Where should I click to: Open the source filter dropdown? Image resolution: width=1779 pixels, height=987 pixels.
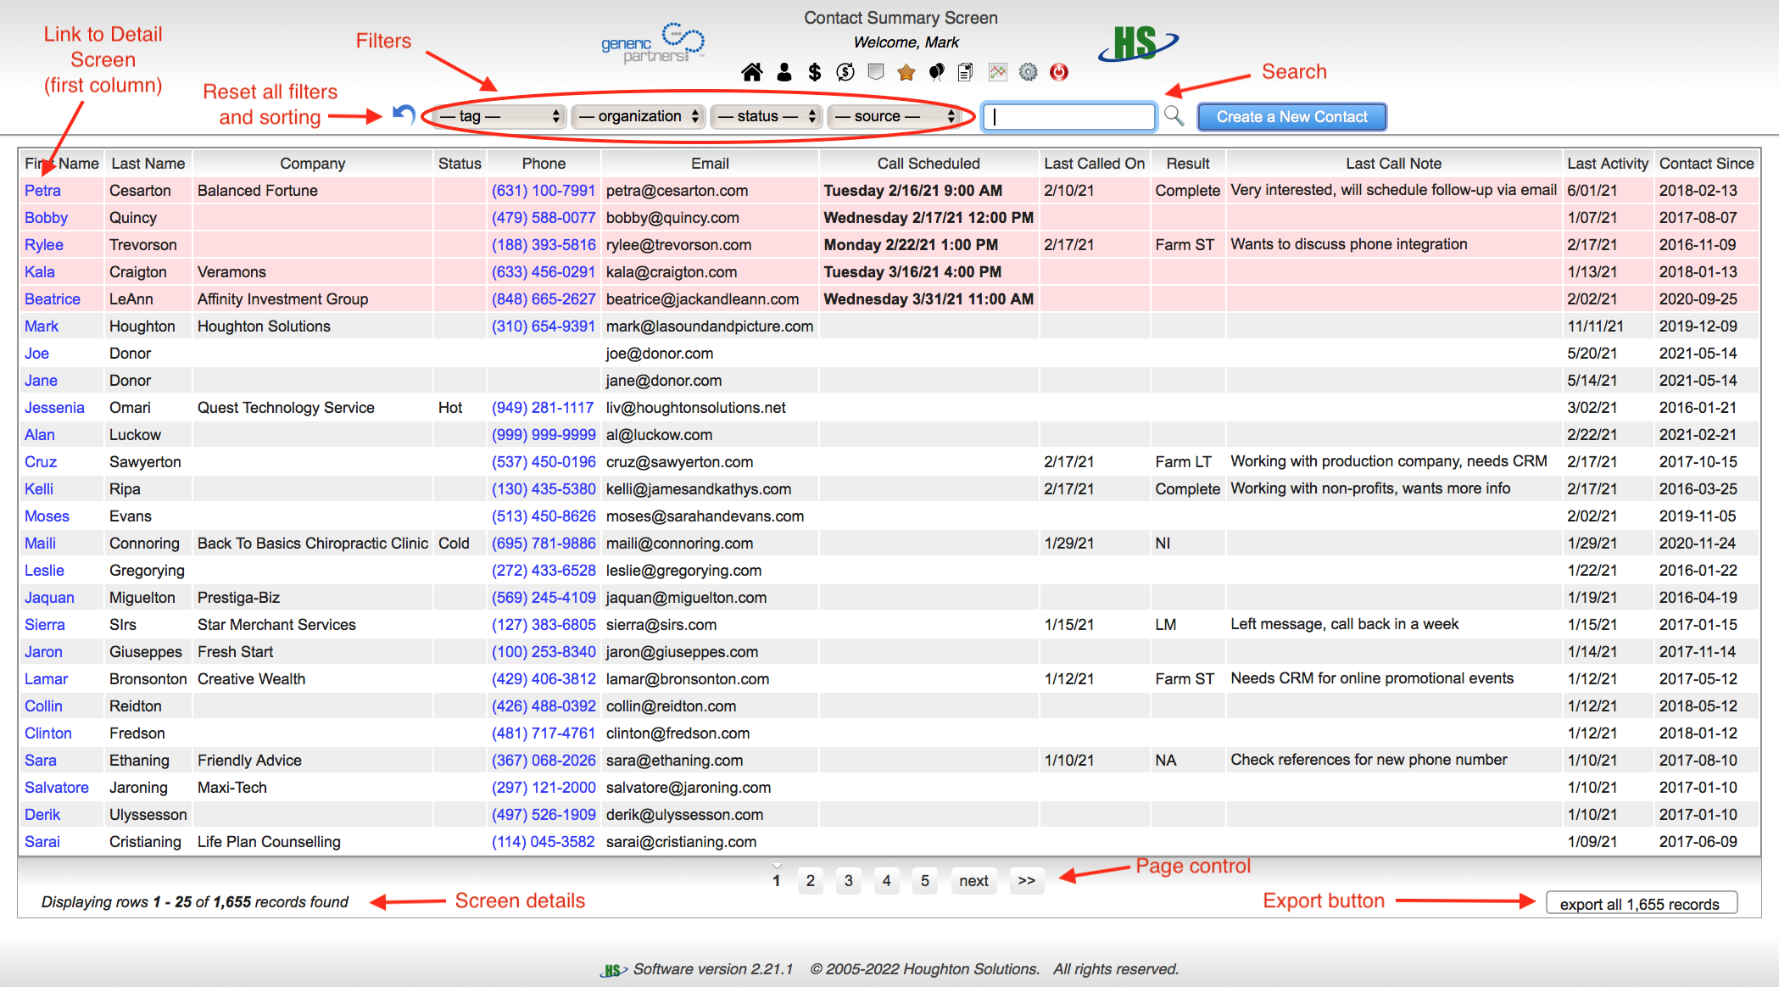[895, 116]
